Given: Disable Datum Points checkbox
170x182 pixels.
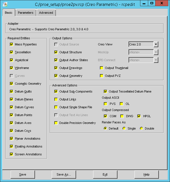Looking at the screenshot, I should click(11, 115).
